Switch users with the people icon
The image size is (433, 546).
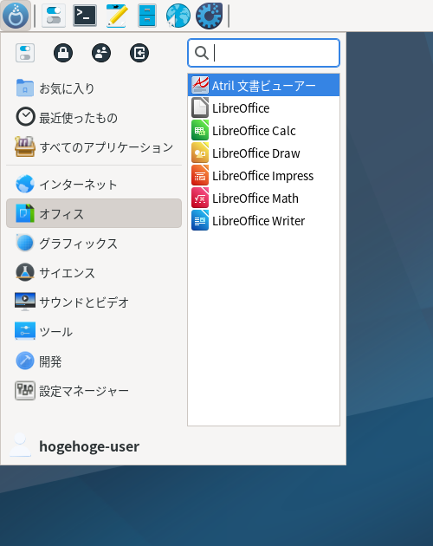coord(101,53)
